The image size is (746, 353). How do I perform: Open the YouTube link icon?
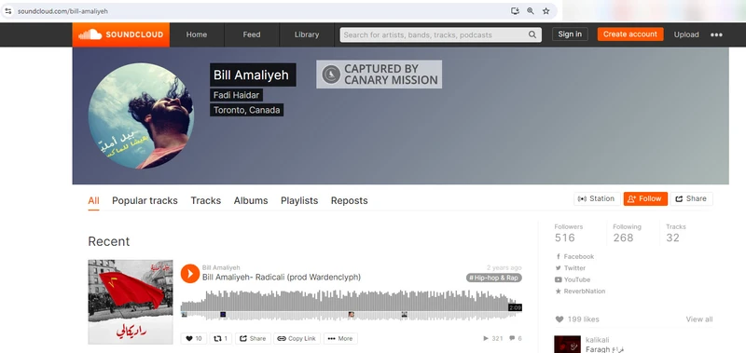tap(558, 279)
